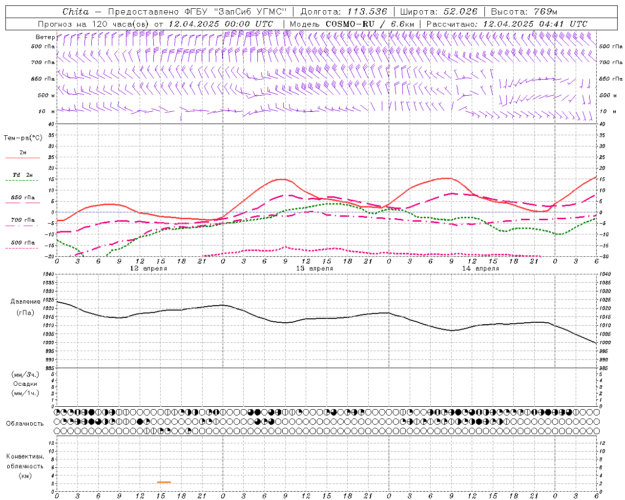
Task: Click the station name "Chita" in the header
Action: 76,12
